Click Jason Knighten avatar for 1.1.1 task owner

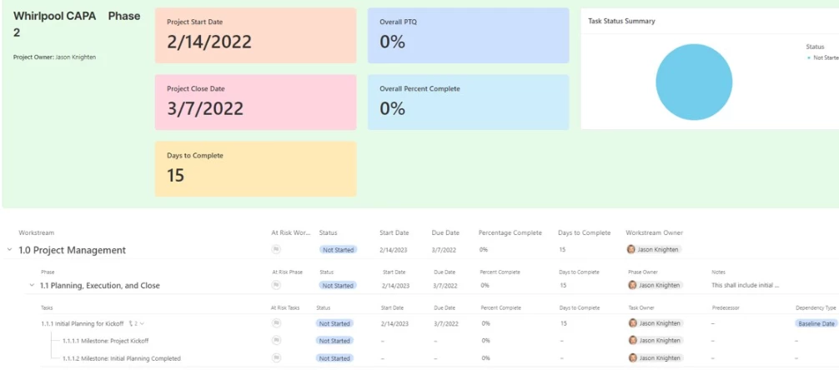(x=632, y=323)
